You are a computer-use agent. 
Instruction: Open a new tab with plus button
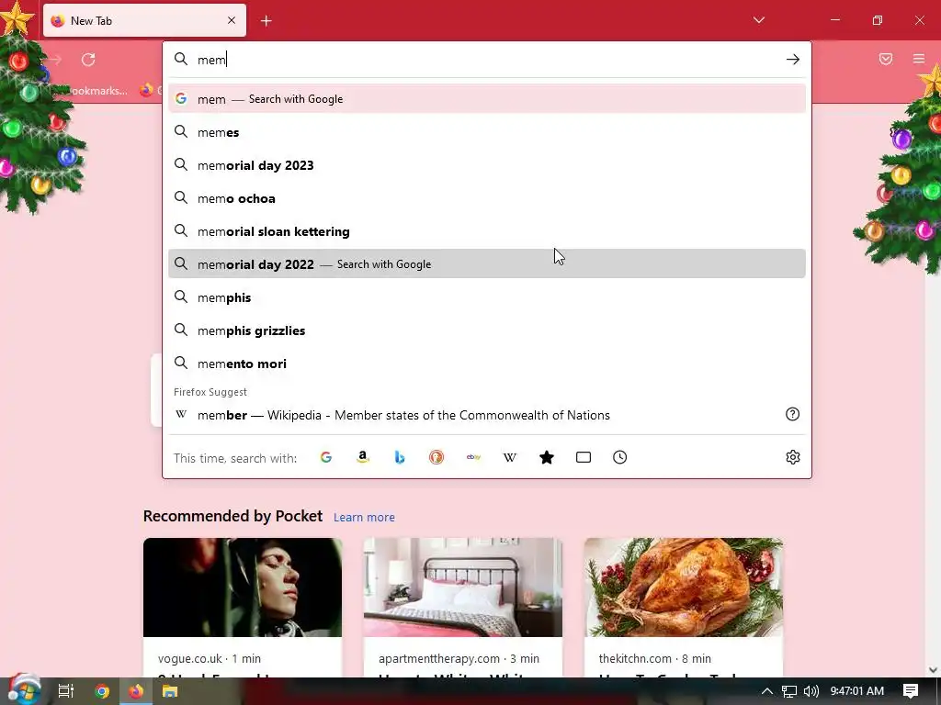click(266, 21)
